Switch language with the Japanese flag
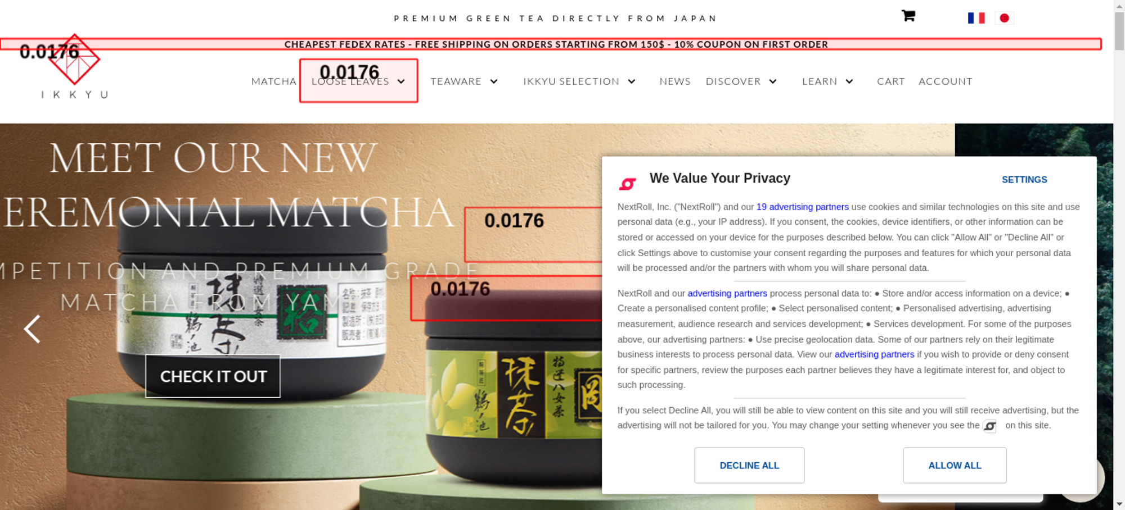 coord(1004,18)
